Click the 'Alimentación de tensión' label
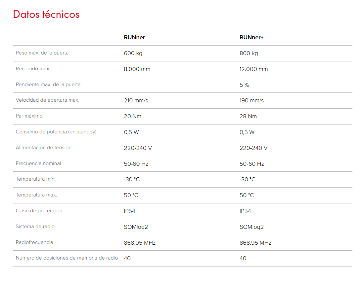363x283 pixels. pos(43,148)
